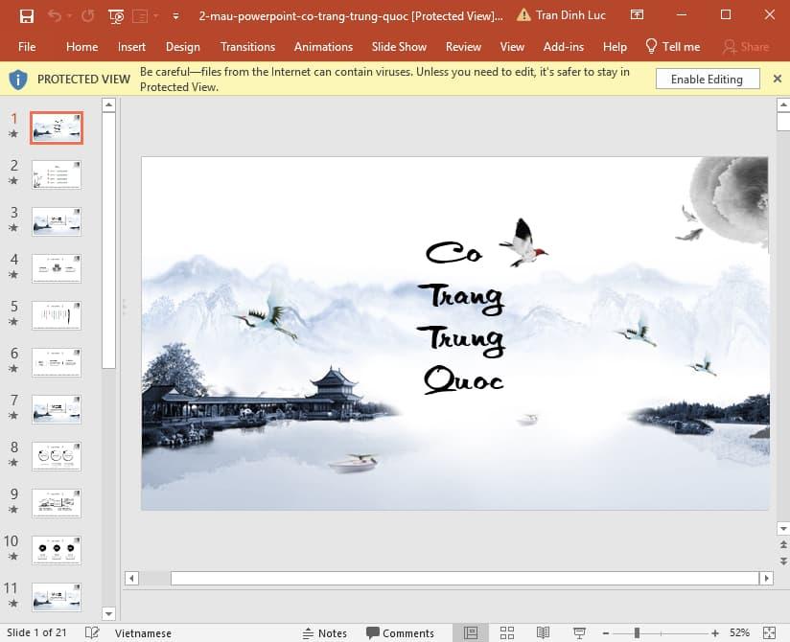This screenshot has height=642, width=790.
Task: Open Reading View from the status bar
Action: [x=543, y=632]
